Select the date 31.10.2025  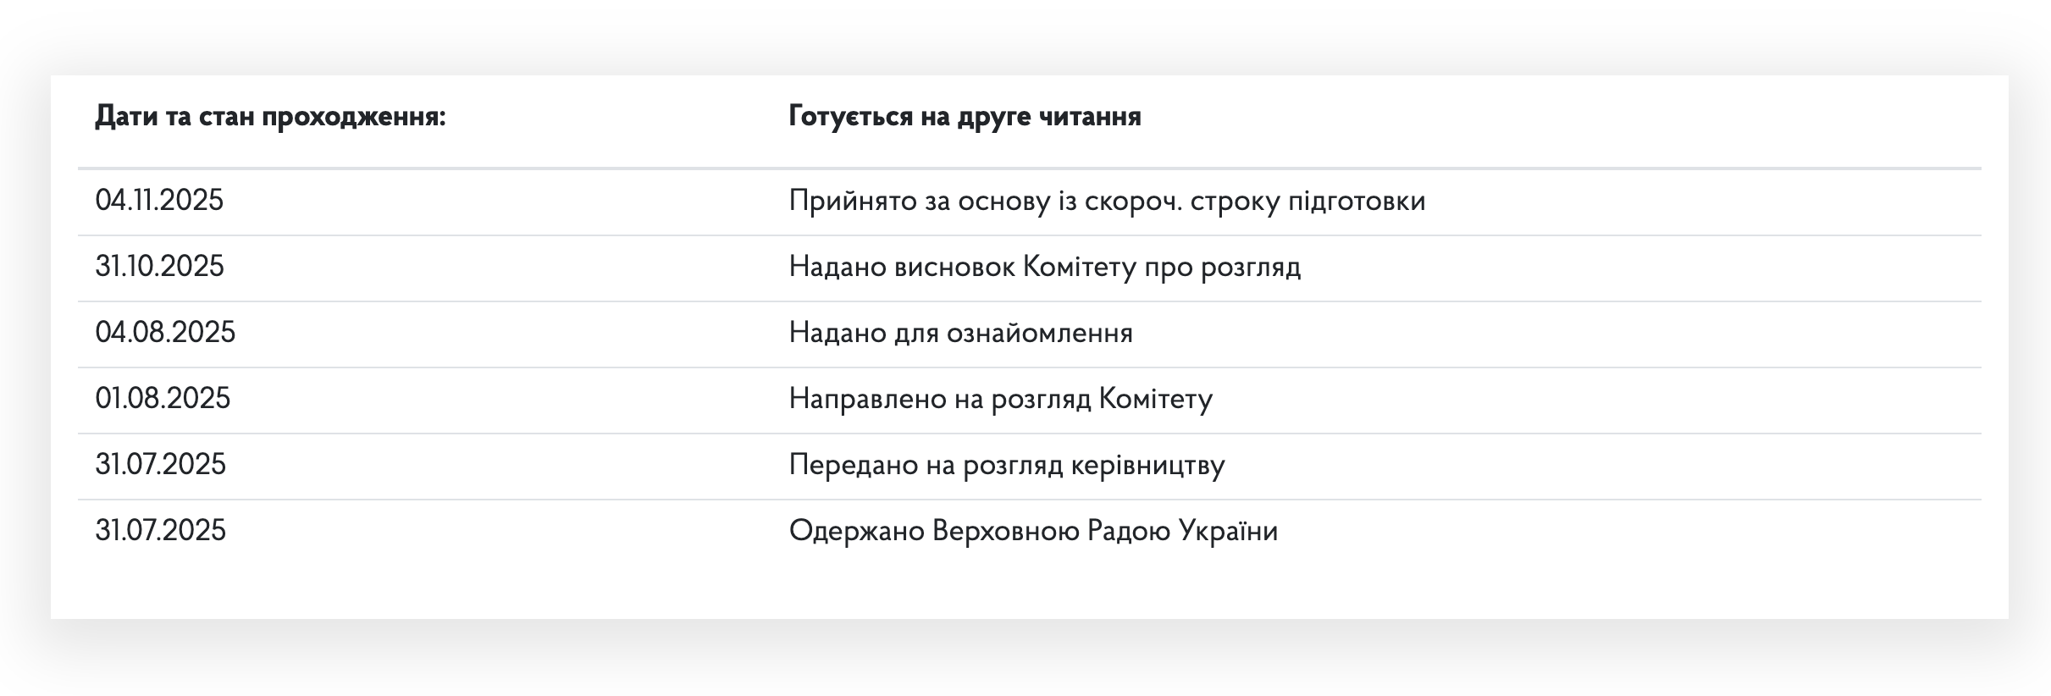[x=159, y=267]
